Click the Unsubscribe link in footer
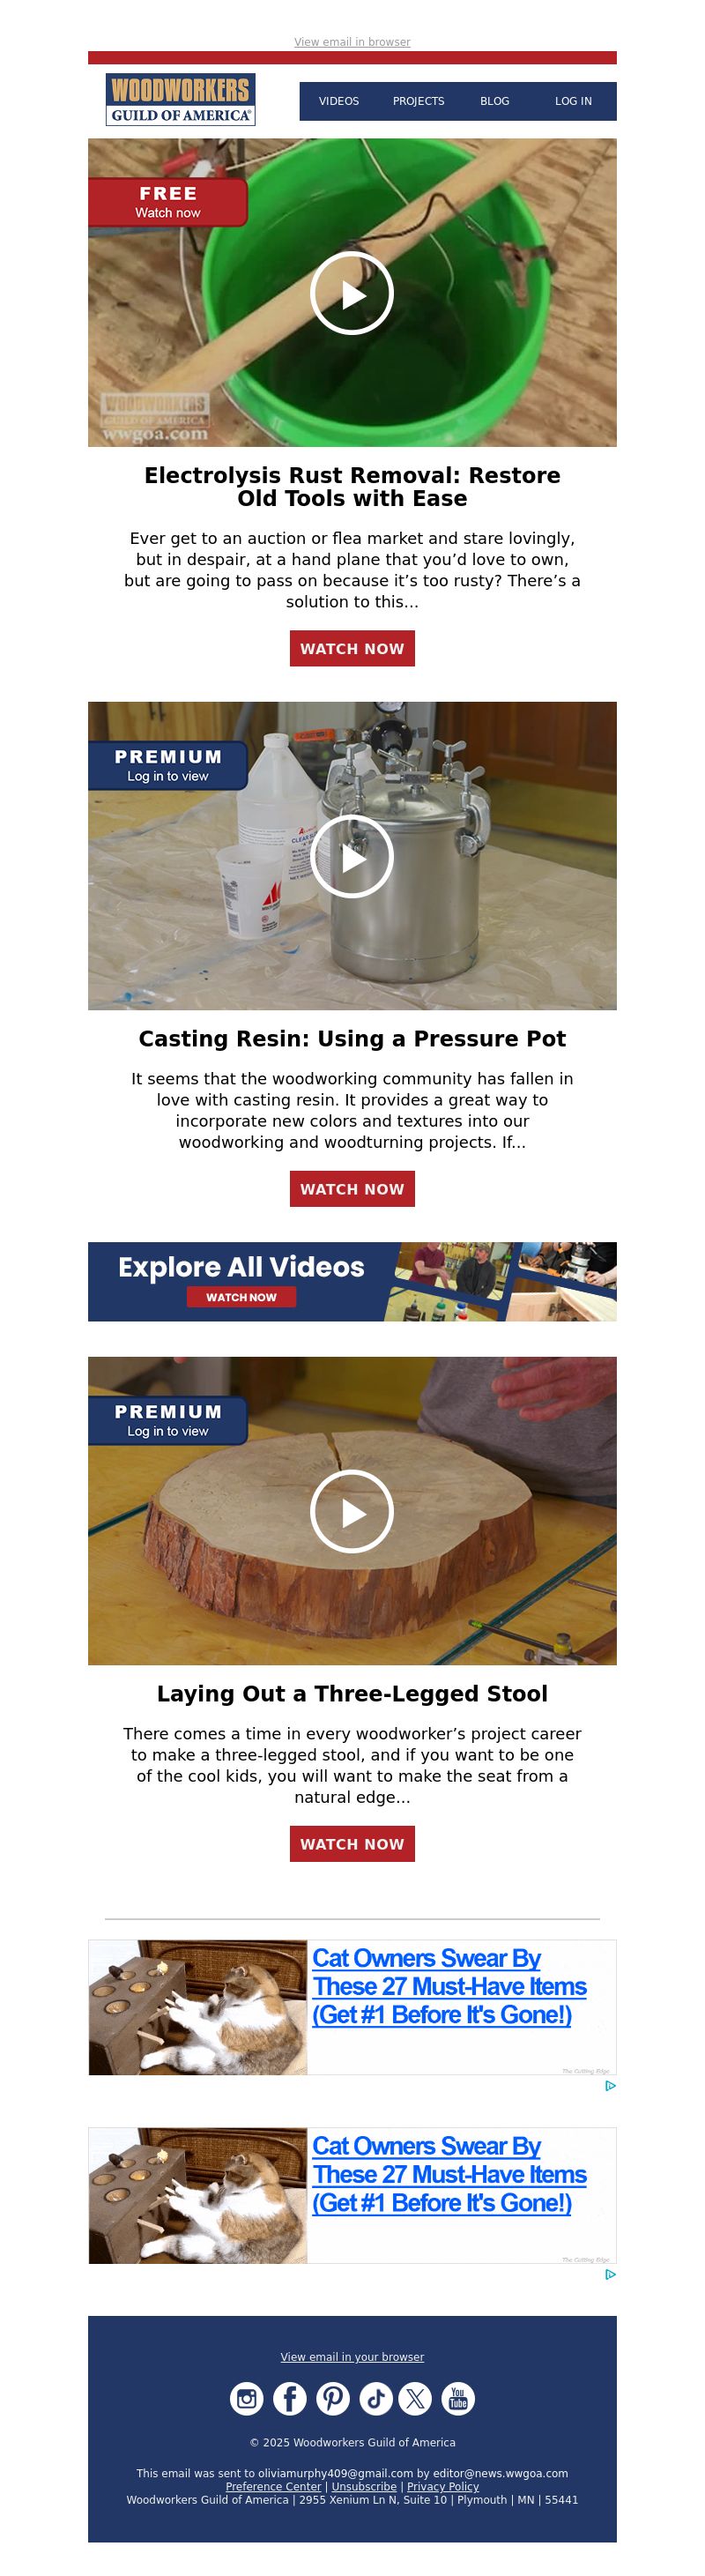 tap(364, 2486)
